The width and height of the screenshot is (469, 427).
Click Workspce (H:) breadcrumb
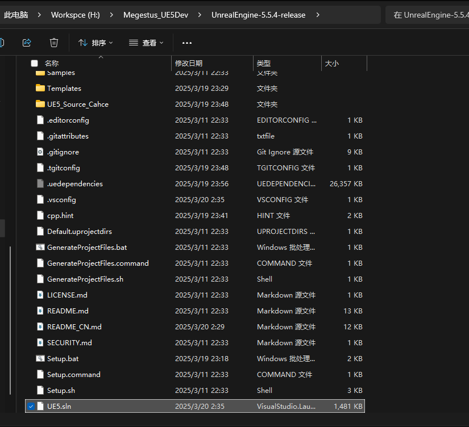76,15
